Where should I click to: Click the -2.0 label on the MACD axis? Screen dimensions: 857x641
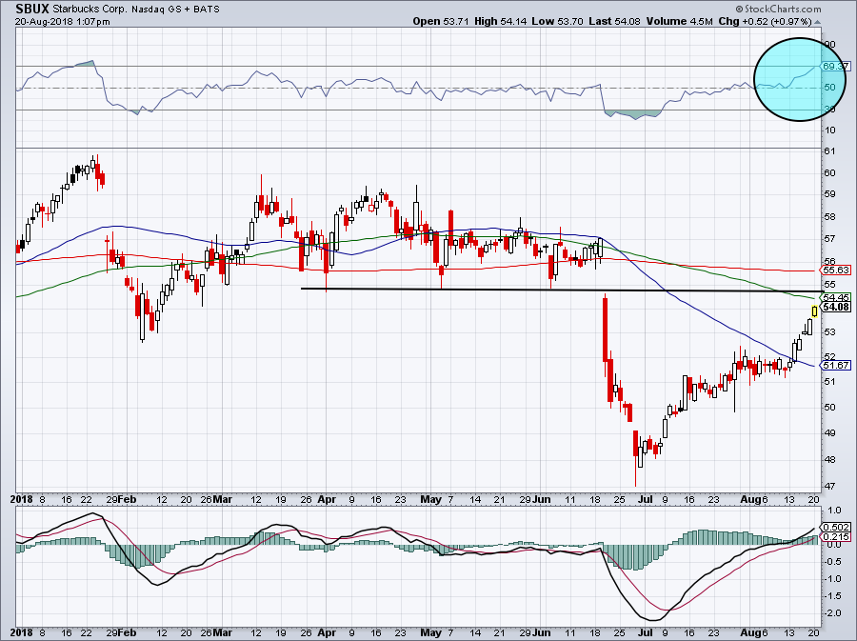[x=834, y=613]
